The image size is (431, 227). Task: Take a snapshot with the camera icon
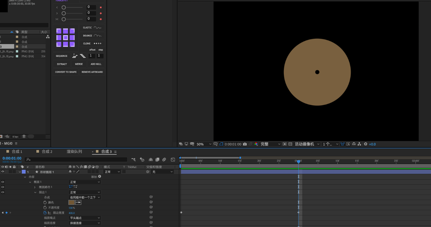(x=245, y=144)
